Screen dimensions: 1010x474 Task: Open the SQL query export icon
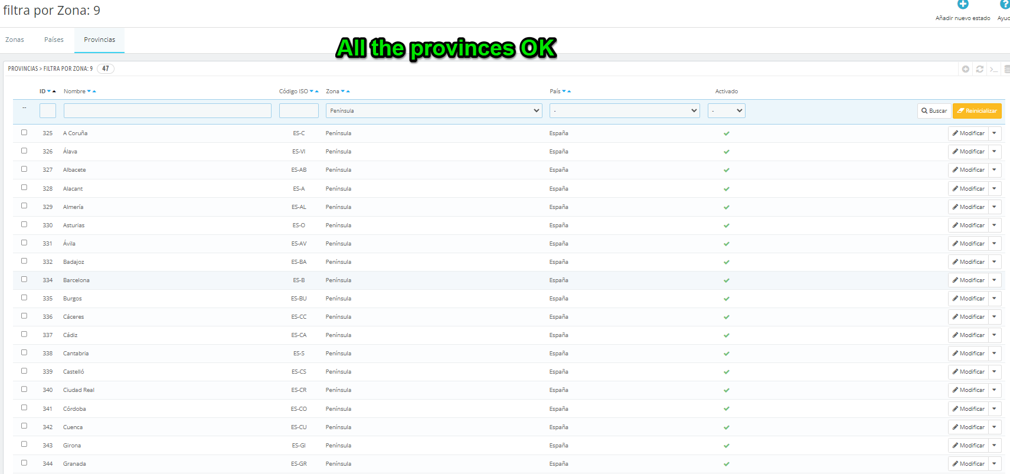pyautogui.click(x=993, y=69)
